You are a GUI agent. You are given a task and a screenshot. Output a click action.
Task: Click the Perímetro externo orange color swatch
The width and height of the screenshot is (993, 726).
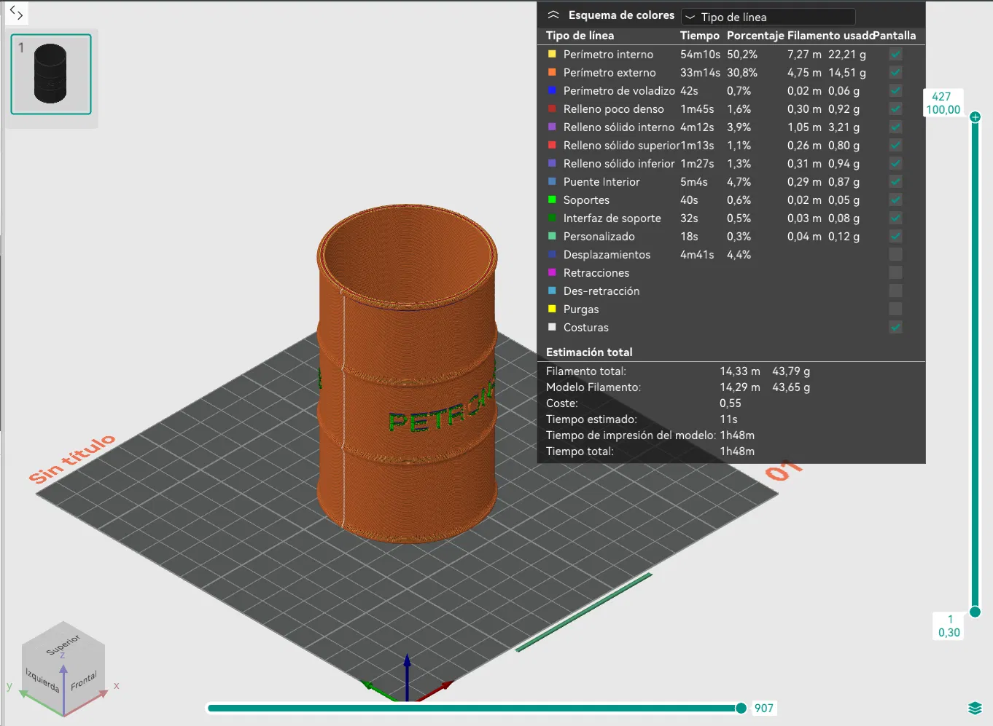point(552,72)
